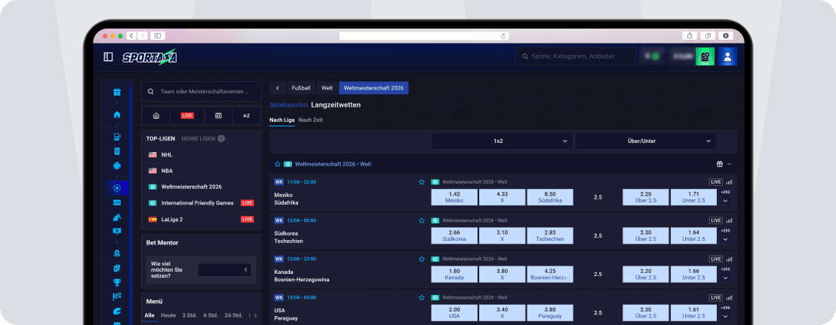Click the house icon in sports filter row
This screenshot has height=325, width=836.
(156, 115)
